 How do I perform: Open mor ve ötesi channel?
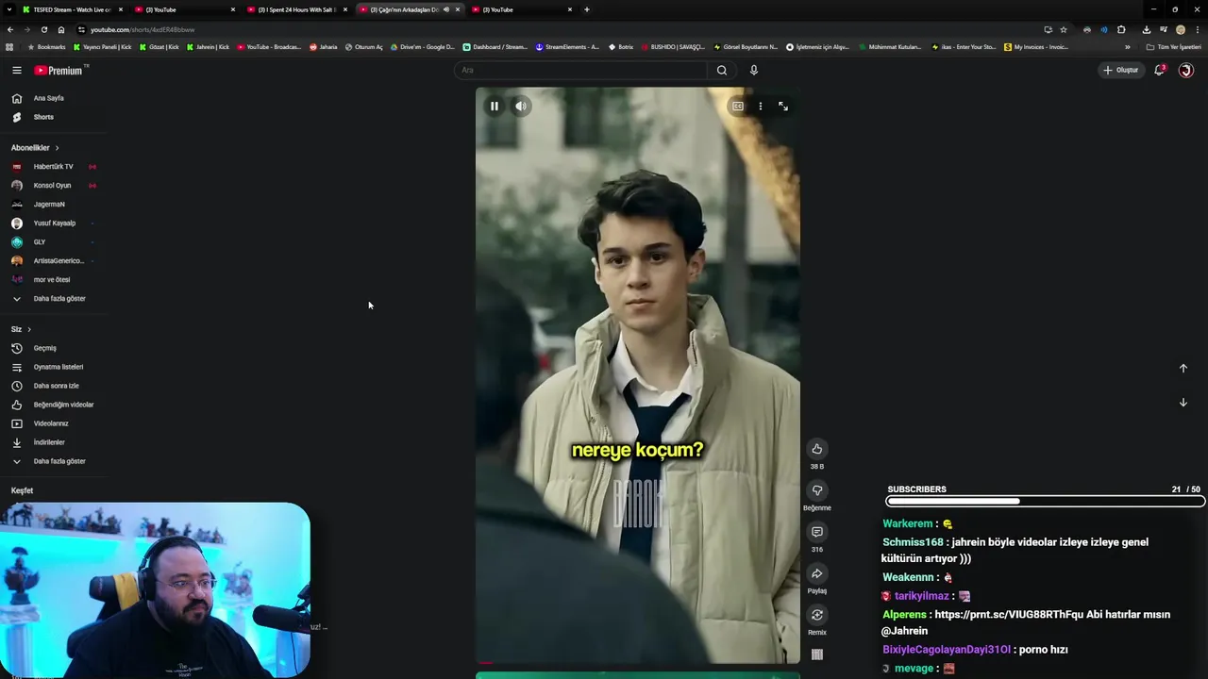coord(53,280)
